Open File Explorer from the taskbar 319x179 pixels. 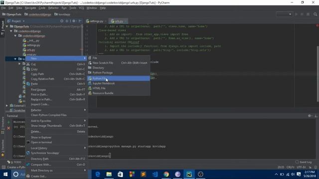coord(109,175)
